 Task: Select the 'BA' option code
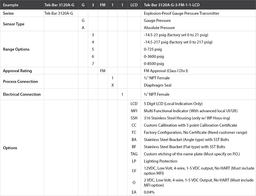point(134,139)
